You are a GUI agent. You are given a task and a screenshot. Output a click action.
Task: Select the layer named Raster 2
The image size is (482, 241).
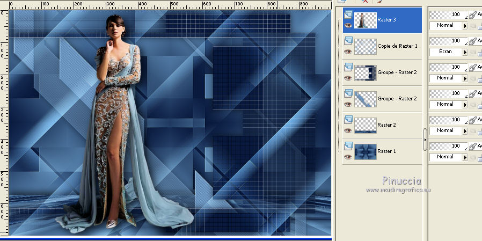click(x=386, y=125)
